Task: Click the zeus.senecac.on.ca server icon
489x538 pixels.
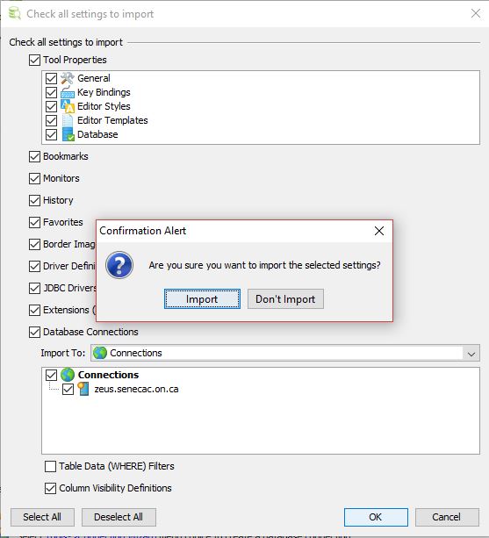Action: pos(83,389)
